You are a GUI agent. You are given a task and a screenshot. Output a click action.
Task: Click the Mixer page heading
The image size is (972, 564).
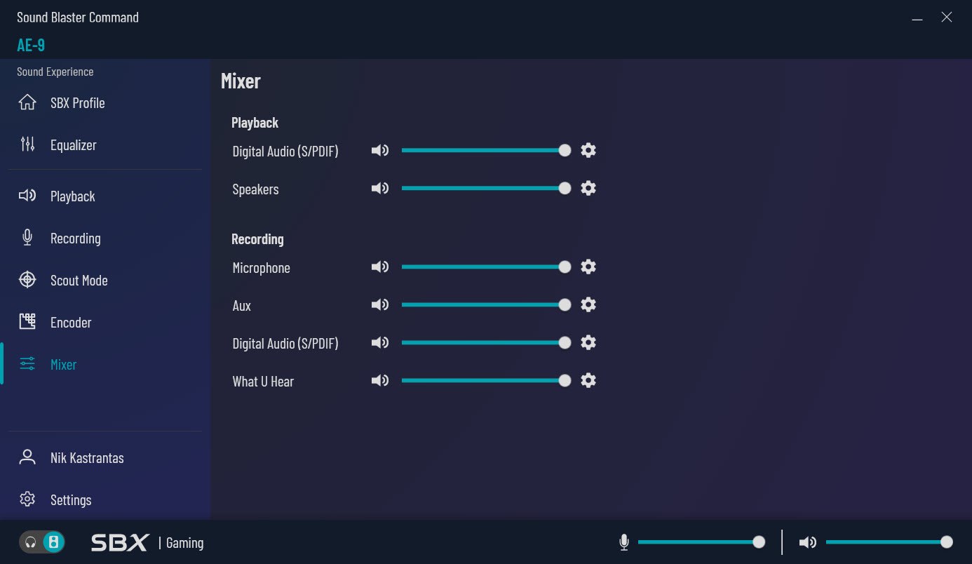click(x=241, y=81)
